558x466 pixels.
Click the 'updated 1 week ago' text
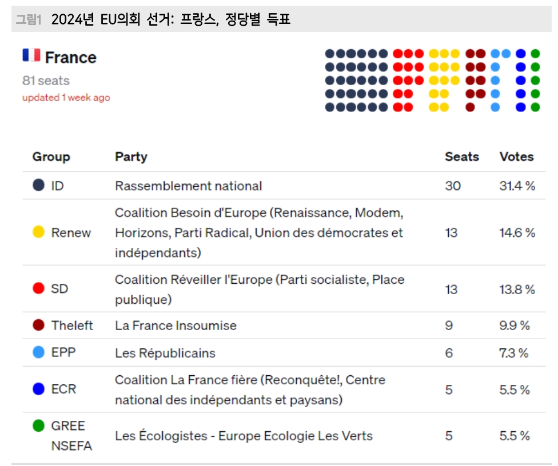[66, 98]
